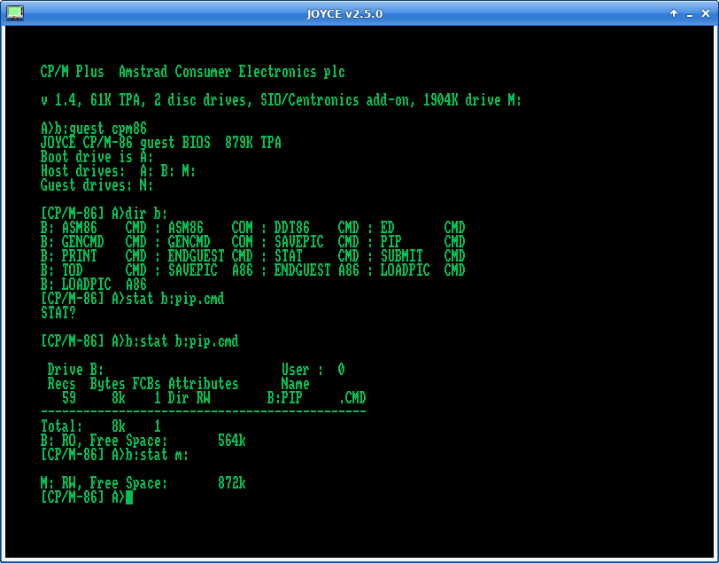Click the 'b:stat m:' command

coord(158,455)
